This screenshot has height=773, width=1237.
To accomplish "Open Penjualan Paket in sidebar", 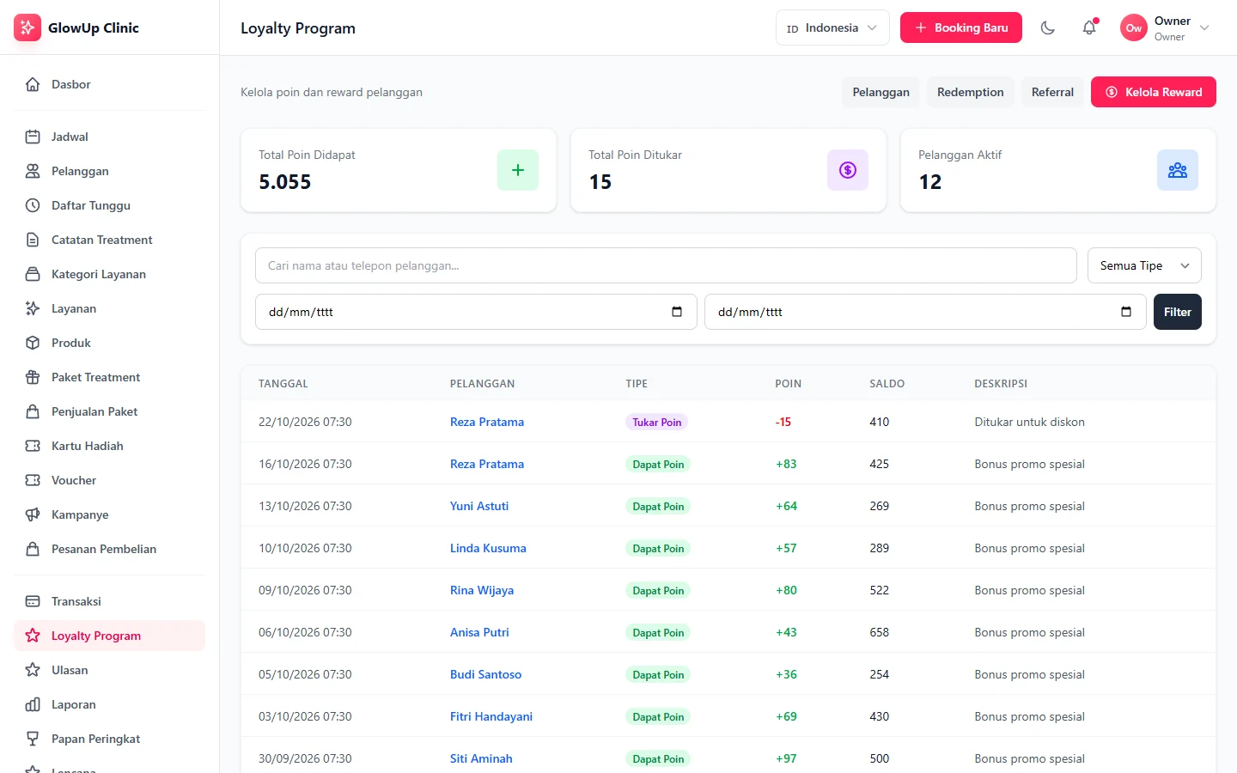I will click(x=110, y=411).
